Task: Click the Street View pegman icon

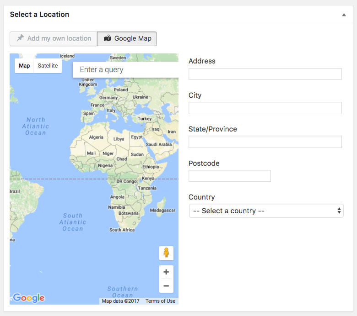Action: click(x=166, y=253)
